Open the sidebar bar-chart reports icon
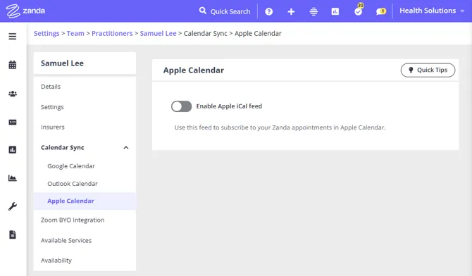Viewport: 472px width, 276px height. coord(13,149)
